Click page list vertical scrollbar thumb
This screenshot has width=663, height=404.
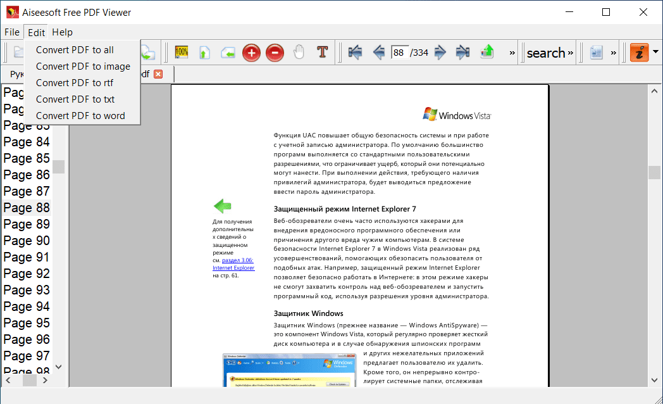[59, 167]
